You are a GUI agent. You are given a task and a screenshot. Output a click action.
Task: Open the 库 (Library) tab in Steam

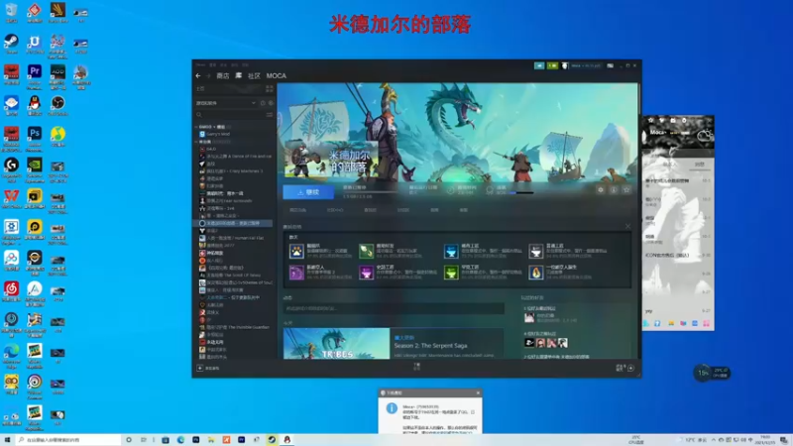pos(239,76)
